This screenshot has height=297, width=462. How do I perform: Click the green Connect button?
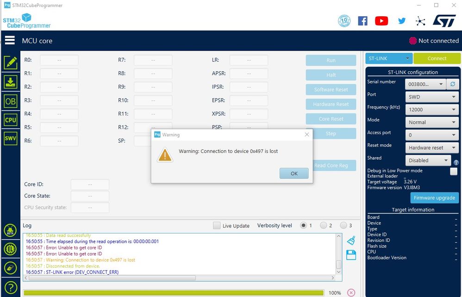coord(437,58)
